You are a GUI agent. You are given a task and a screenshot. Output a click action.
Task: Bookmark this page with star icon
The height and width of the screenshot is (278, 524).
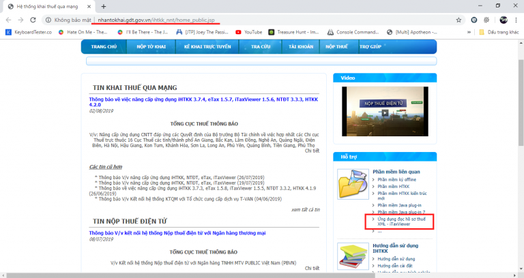458,20
